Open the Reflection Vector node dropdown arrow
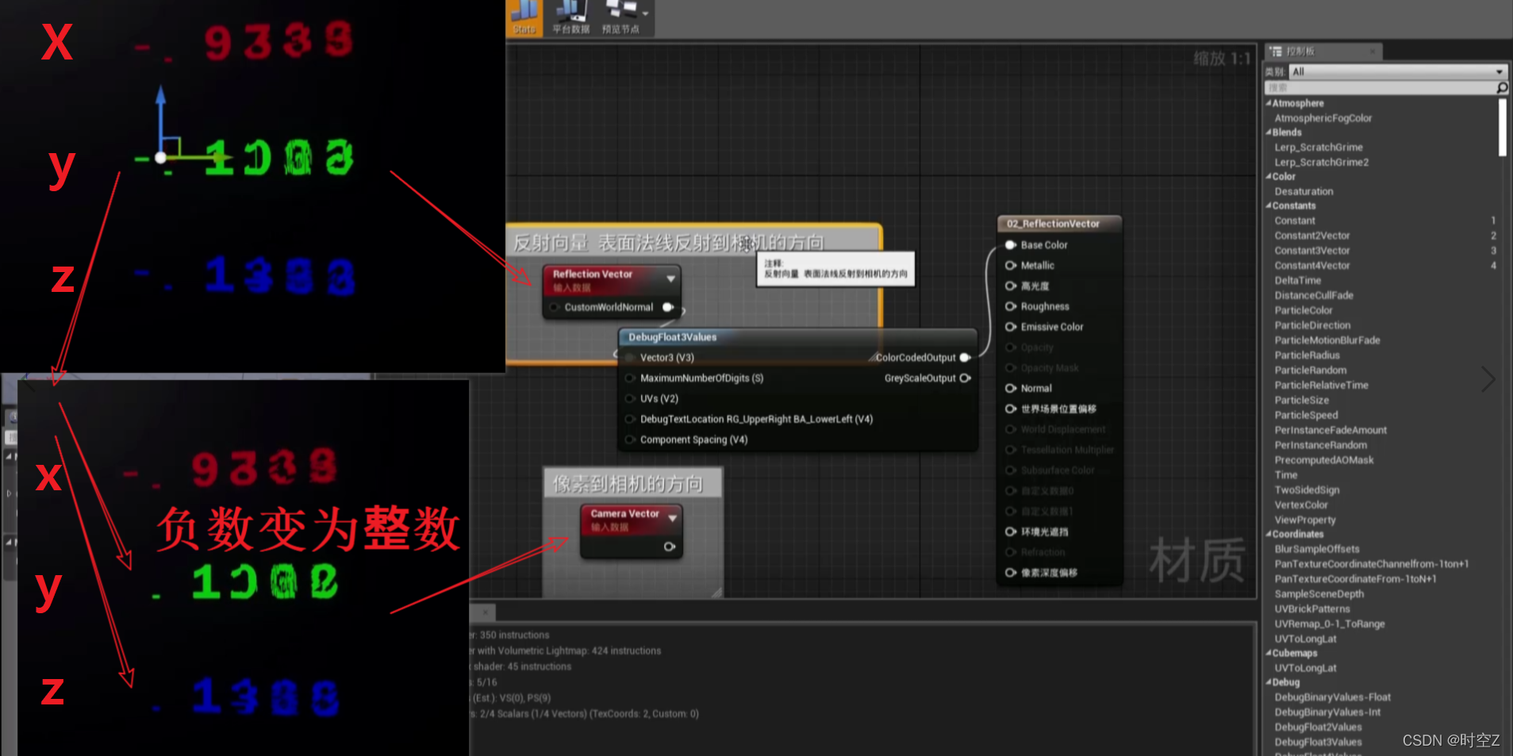Viewport: 1513px width, 756px height. click(x=671, y=279)
